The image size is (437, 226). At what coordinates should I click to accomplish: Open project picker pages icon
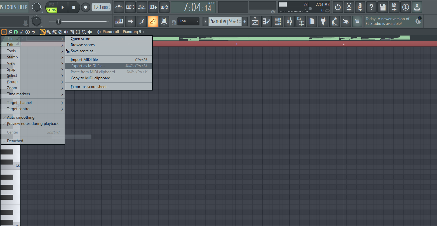pyautogui.click(x=312, y=21)
